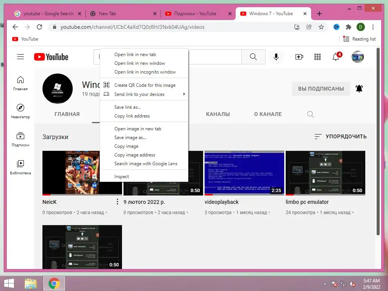This screenshot has width=388, height=291.
Task: Click the Windows Longhorn channel avatar
Action: click(x=58, y=89)
